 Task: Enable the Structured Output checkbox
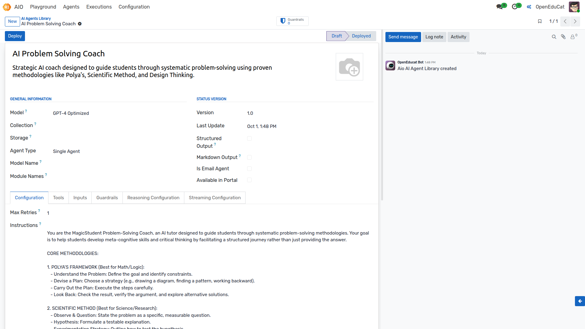click(250, 139)
